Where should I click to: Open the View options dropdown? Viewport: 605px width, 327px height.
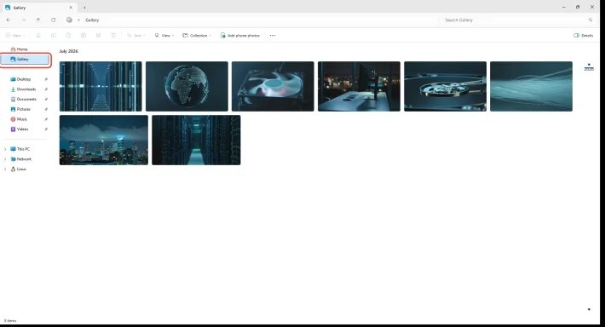click(x=164, y=36)
